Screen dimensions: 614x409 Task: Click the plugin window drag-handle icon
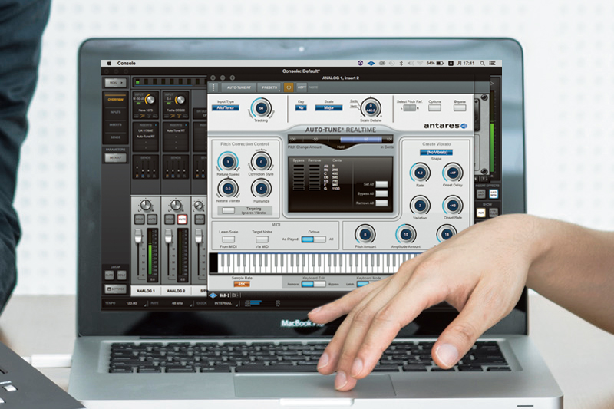click(x=213, y=87)
